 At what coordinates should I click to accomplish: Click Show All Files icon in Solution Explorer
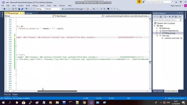(176, 17)
